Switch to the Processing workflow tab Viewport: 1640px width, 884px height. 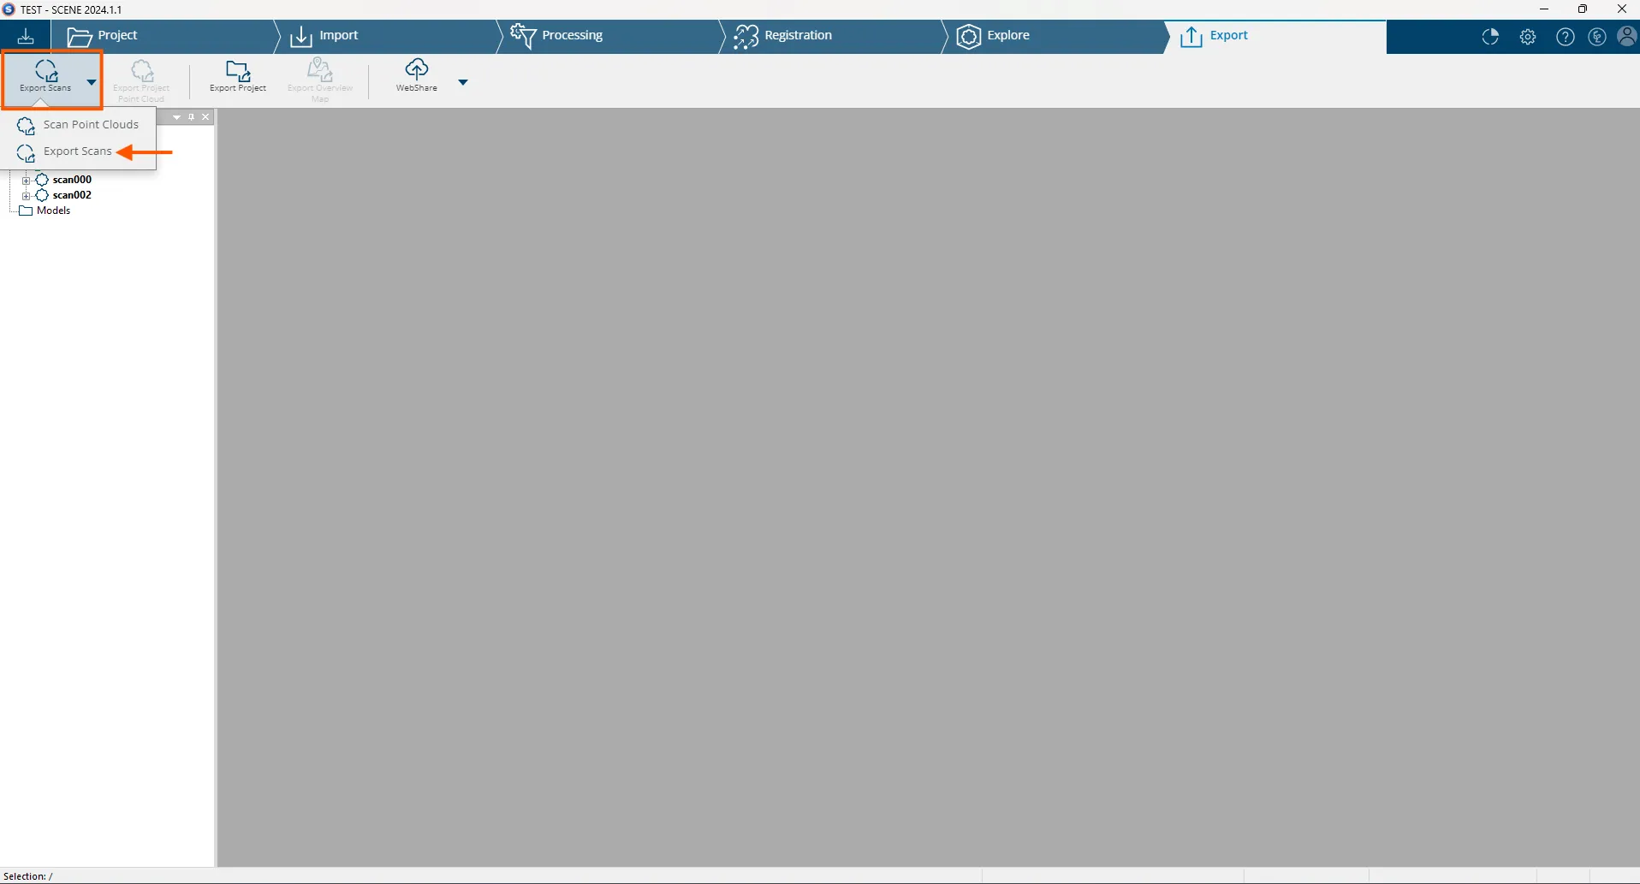572,36
